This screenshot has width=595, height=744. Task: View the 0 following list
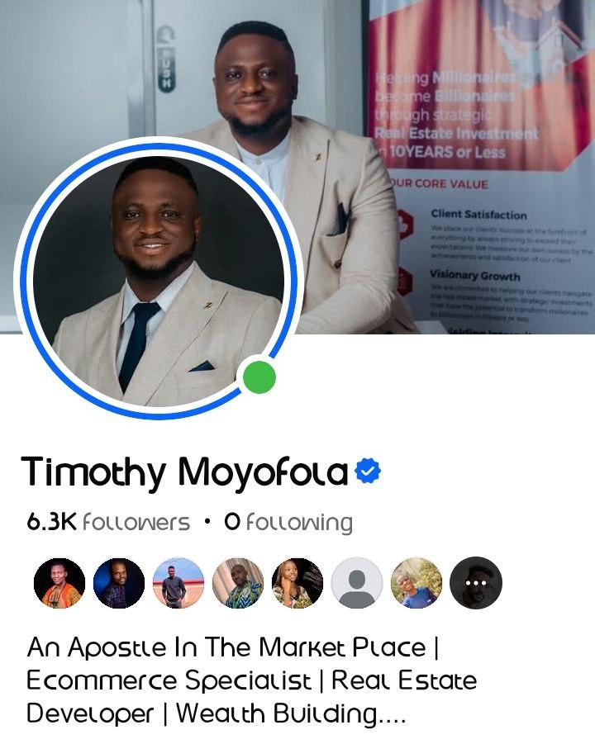coord(288,523)
